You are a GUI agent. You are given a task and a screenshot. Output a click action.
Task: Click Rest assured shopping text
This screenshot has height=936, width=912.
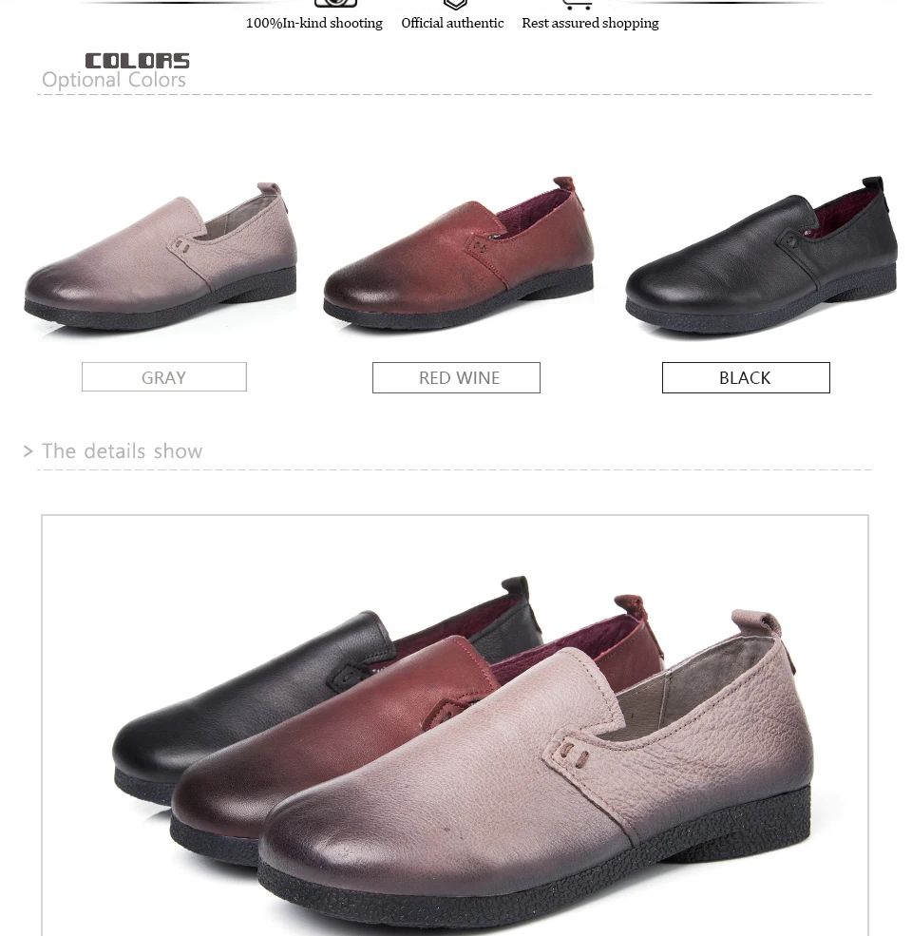pyautogui.click(x=590, y=23)
